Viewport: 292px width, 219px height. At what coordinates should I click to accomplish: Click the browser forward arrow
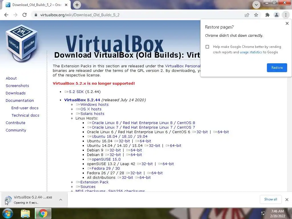pos(15,15)
